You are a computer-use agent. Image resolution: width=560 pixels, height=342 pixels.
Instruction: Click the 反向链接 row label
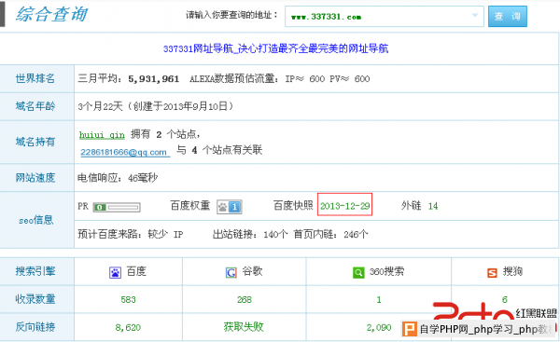pyautogui.click(x=35, y=327)
